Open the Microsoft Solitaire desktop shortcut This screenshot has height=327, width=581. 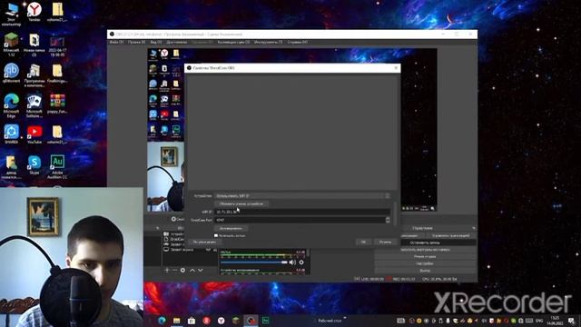(34, 105)
